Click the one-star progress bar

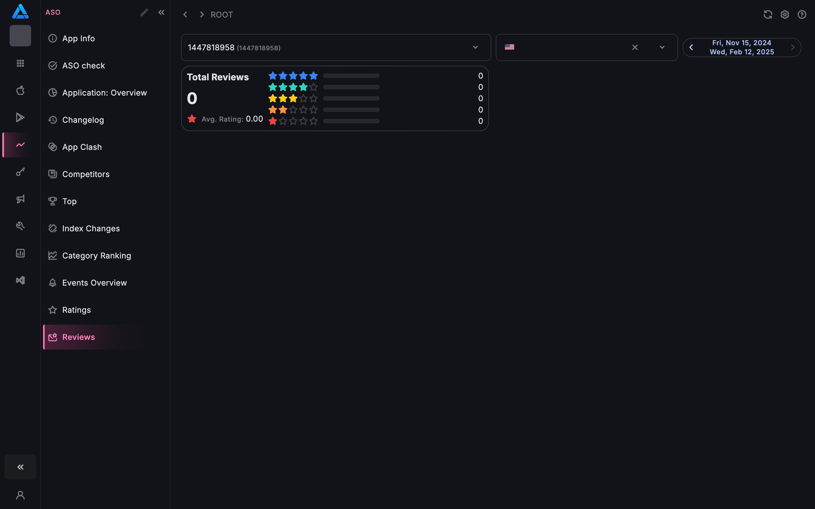351,121
